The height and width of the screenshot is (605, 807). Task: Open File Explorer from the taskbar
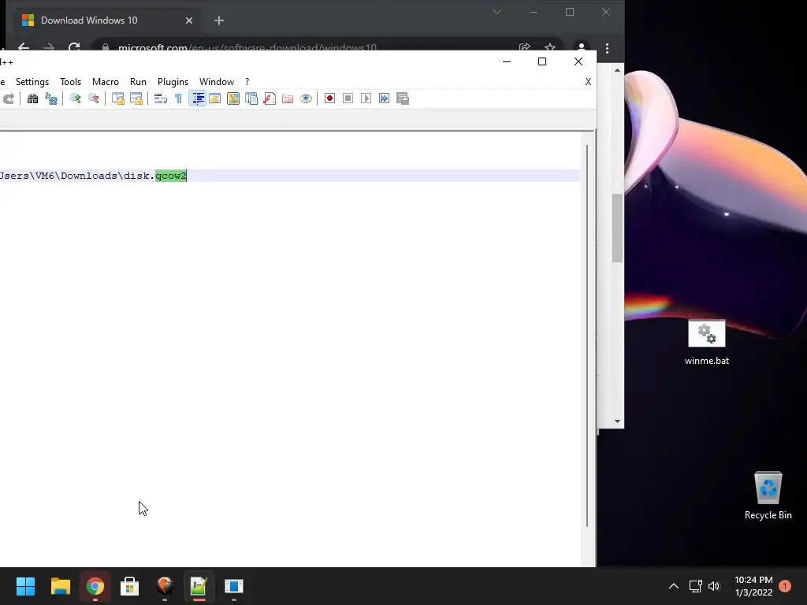click(60, 586)
